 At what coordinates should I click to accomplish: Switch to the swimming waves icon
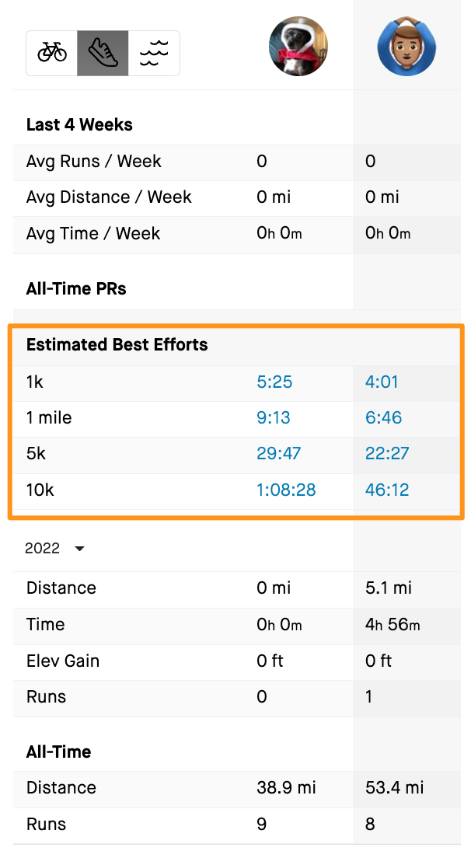pos(154,53)
